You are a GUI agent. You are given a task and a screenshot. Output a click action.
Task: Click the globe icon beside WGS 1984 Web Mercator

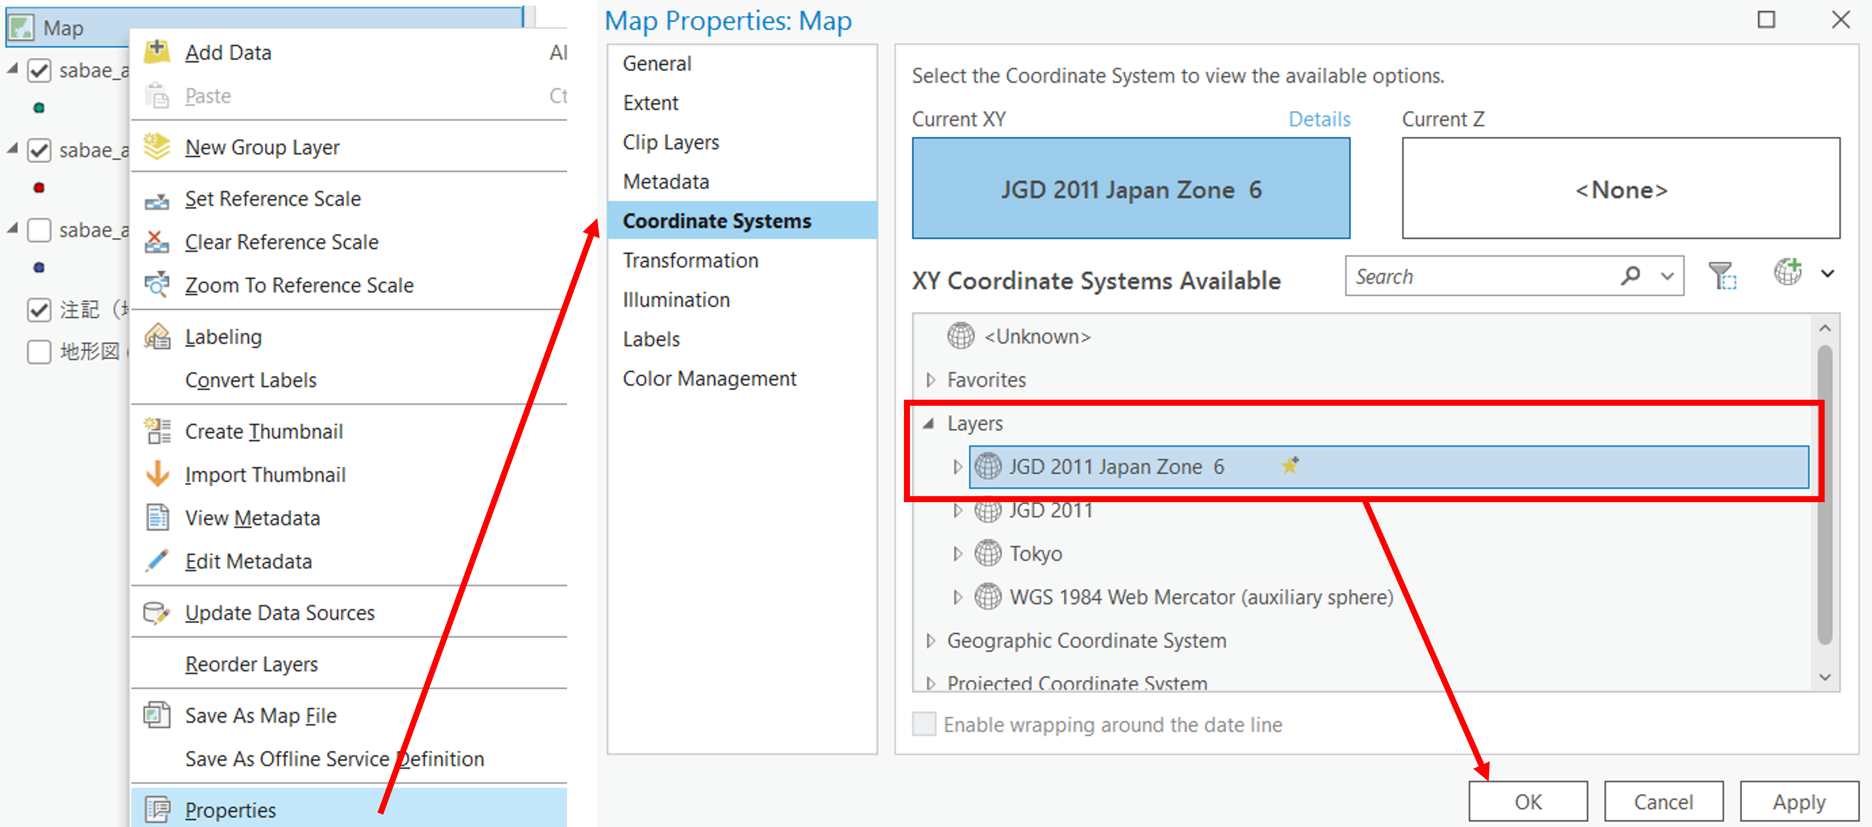point(987,597)
